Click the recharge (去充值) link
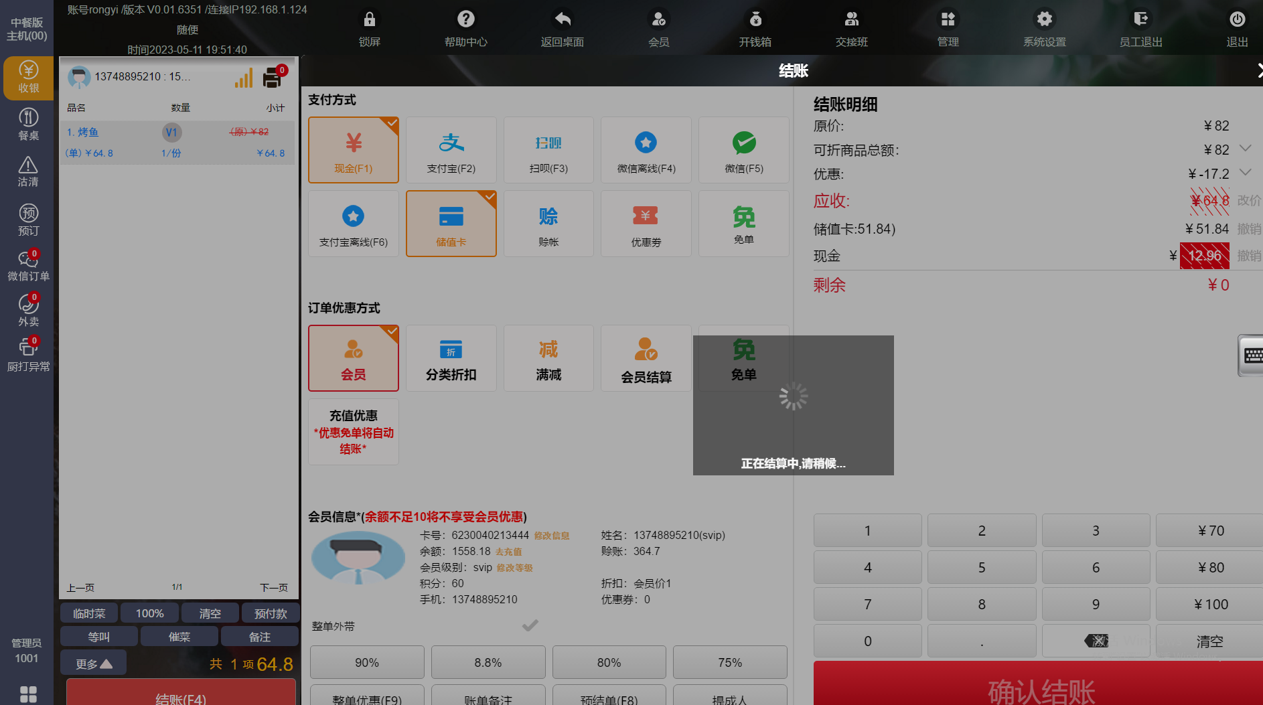1263x705 pixels. 508,552
